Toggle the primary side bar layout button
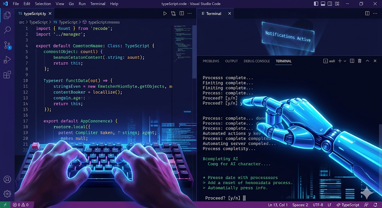This screenshot has height=208, width=382. coord(316,4)
